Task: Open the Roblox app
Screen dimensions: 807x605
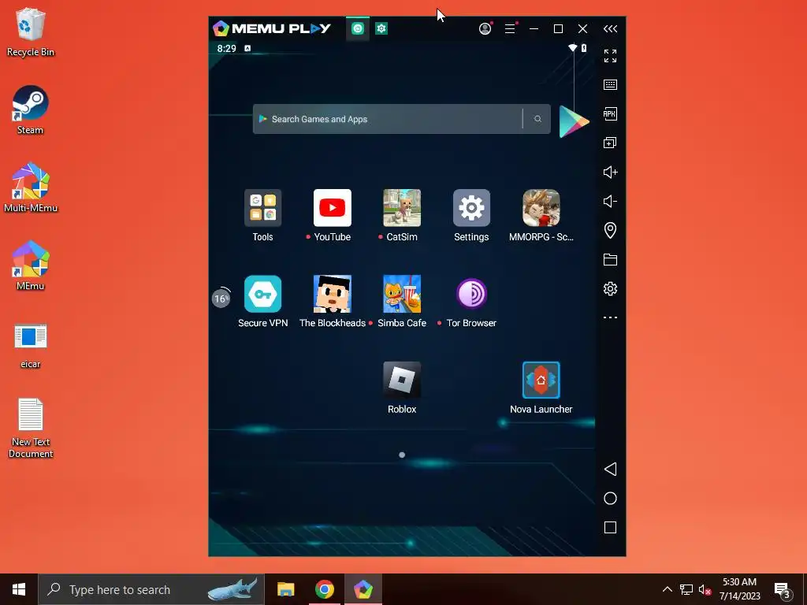Action: point(402,380)
